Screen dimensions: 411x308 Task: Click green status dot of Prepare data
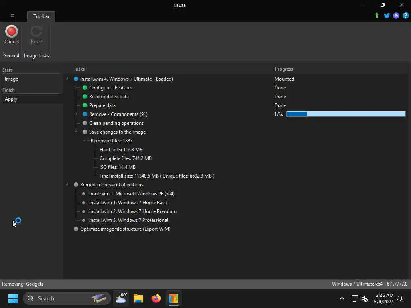(x=85, y=105)
